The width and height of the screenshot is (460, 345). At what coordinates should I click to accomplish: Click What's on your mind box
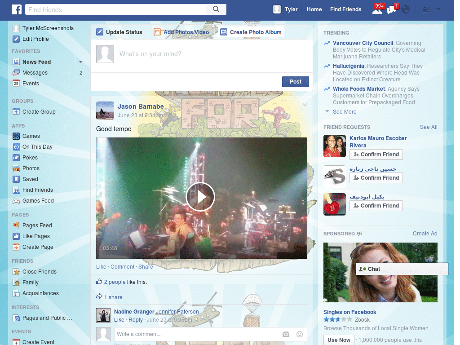[202, 56]
